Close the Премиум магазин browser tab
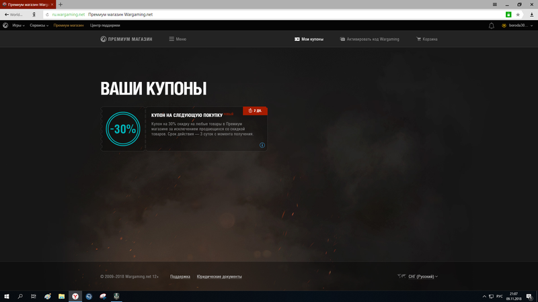Screen dimensions: 538x302 pyautogui.click(x=52, y=5)
